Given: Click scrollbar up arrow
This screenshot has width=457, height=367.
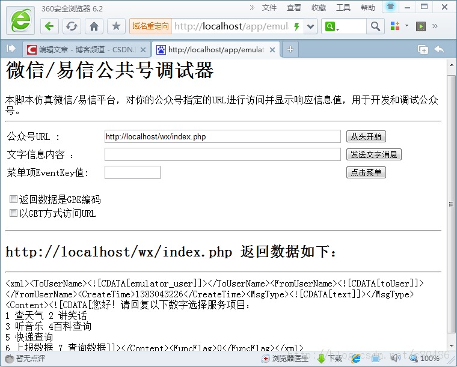Looking at the screenshot, I should tap(452, 65).
